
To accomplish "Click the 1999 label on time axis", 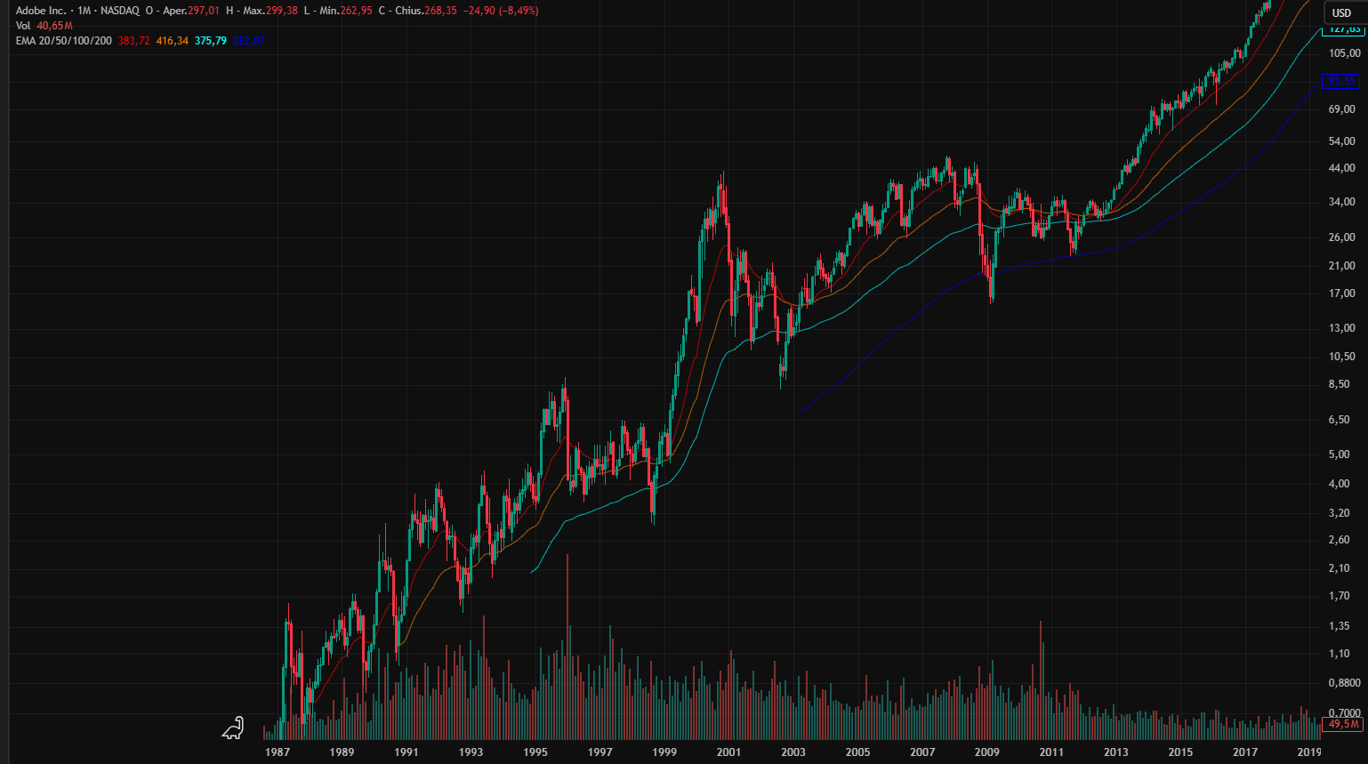I will point(664,752).
